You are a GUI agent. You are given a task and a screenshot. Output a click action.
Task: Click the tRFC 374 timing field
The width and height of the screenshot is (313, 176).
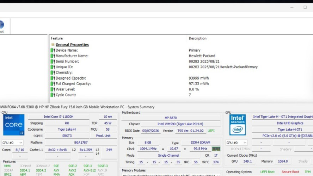pos(216,162)
